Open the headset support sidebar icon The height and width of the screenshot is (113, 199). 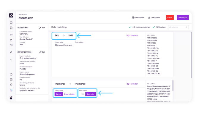click(11, 85)
